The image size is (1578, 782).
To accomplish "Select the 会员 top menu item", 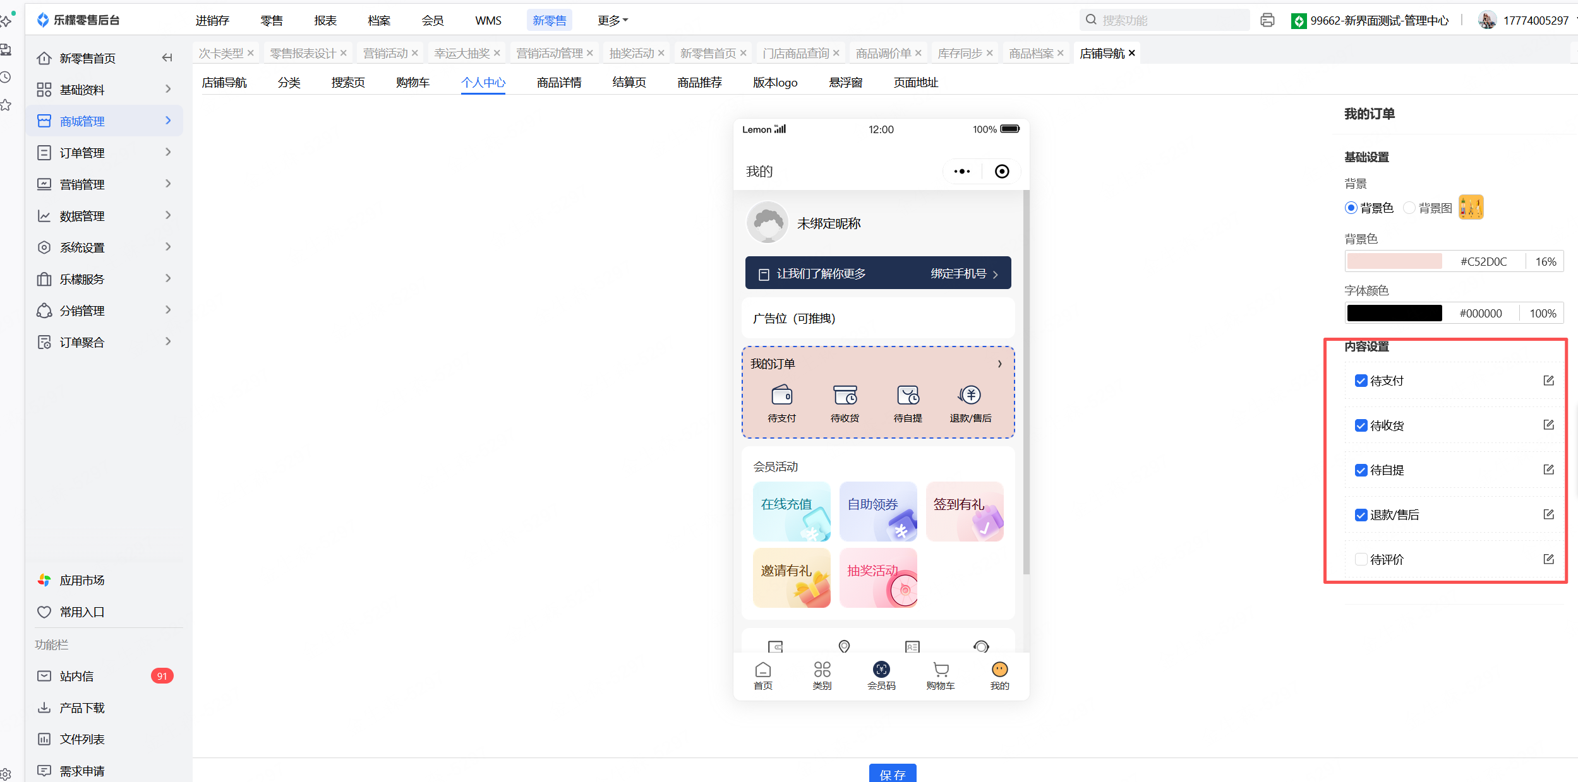I will coord(432,20).
